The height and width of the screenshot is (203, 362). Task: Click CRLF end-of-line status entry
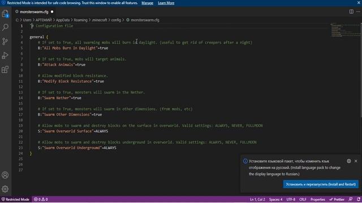click(x=303, y=199)
